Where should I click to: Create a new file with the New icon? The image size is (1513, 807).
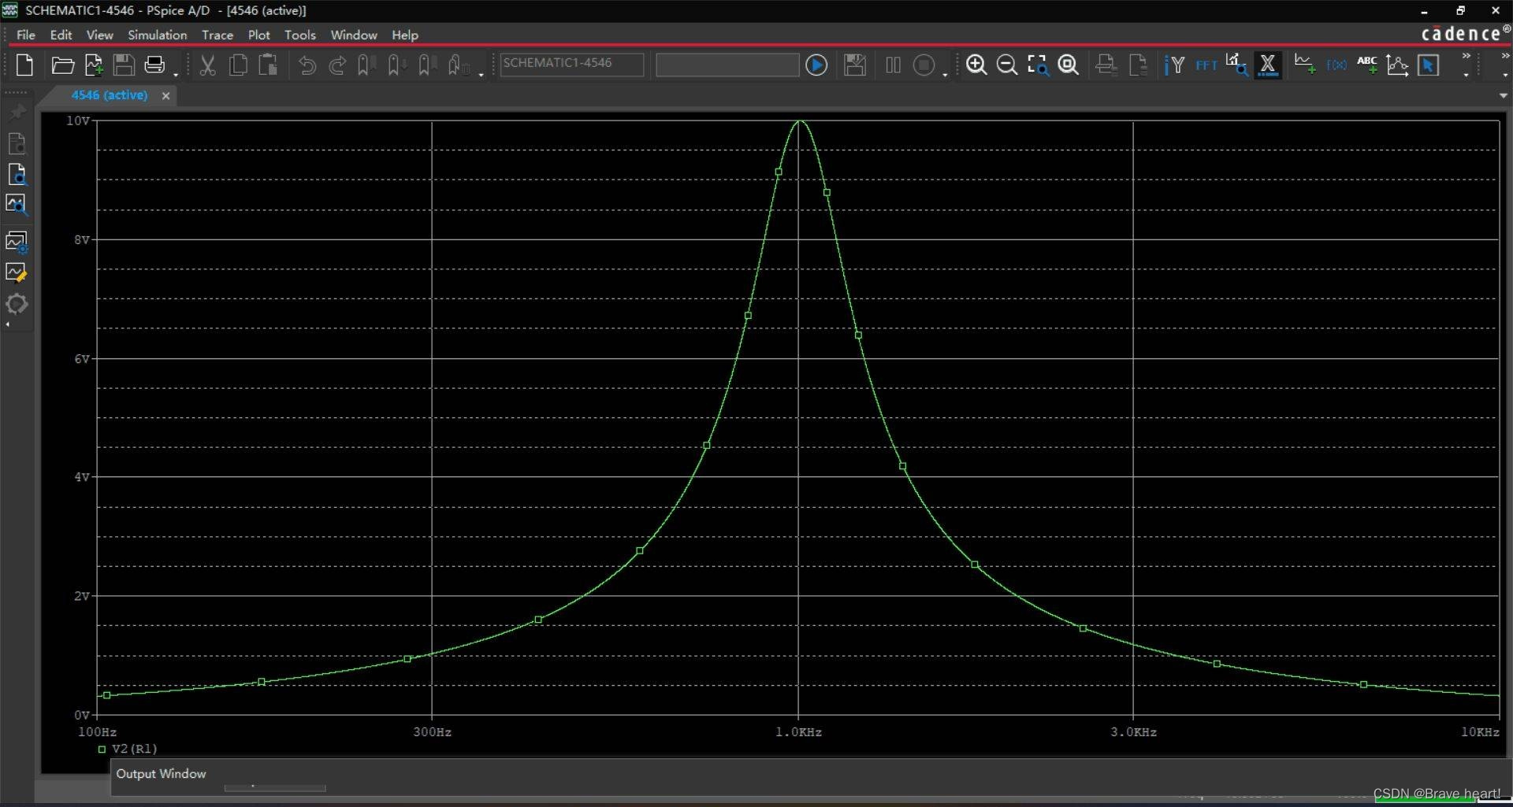click(24, 65)
